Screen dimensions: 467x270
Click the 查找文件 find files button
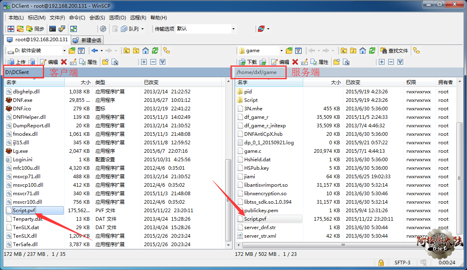(394, 51)
